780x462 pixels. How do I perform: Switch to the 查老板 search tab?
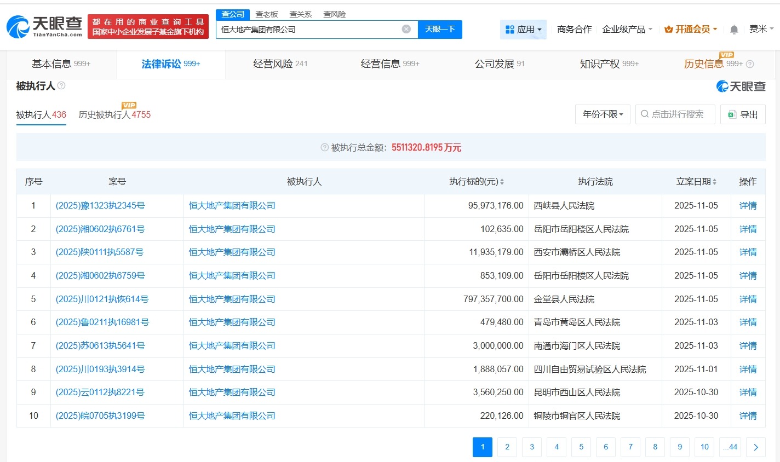[267, 14]
